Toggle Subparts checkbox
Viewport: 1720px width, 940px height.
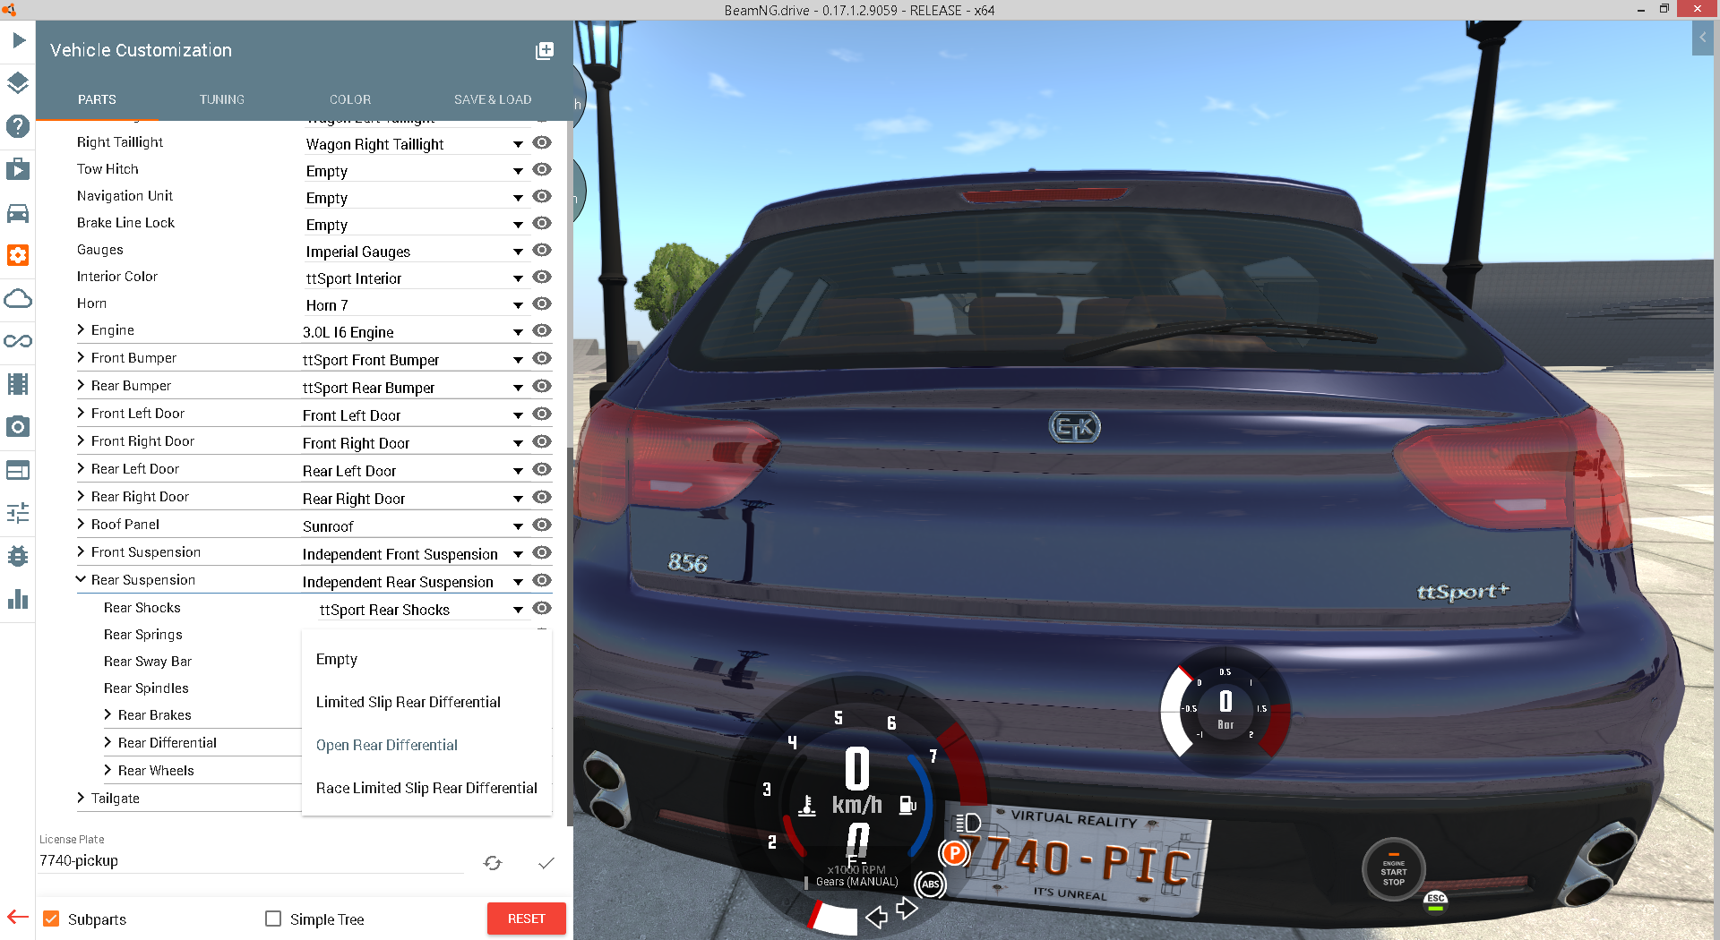pyautogui.click(x=51, y=919)
